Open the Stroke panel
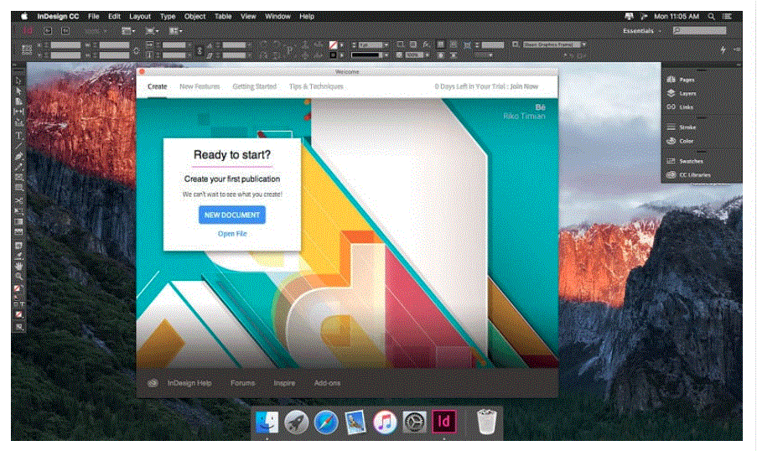 tap(682, 127)
